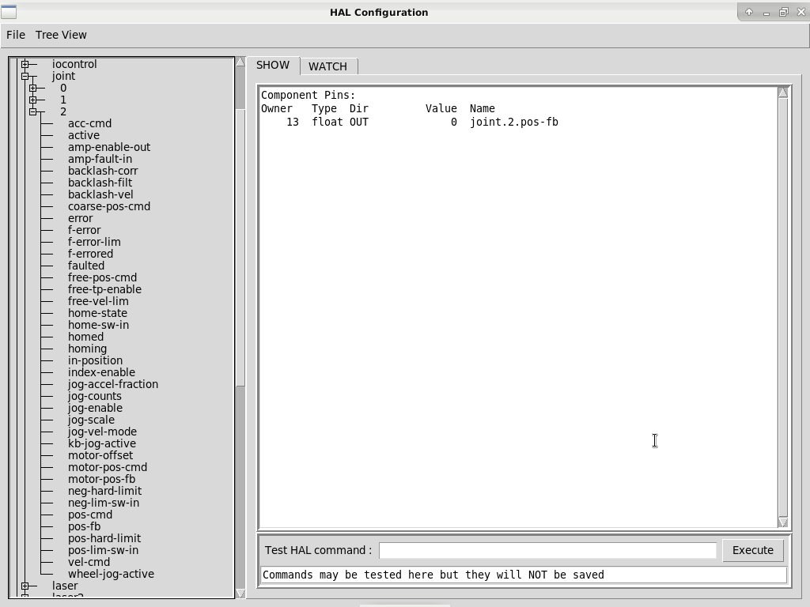Select the faulted pin
The image size is (810, 607).
85,266
